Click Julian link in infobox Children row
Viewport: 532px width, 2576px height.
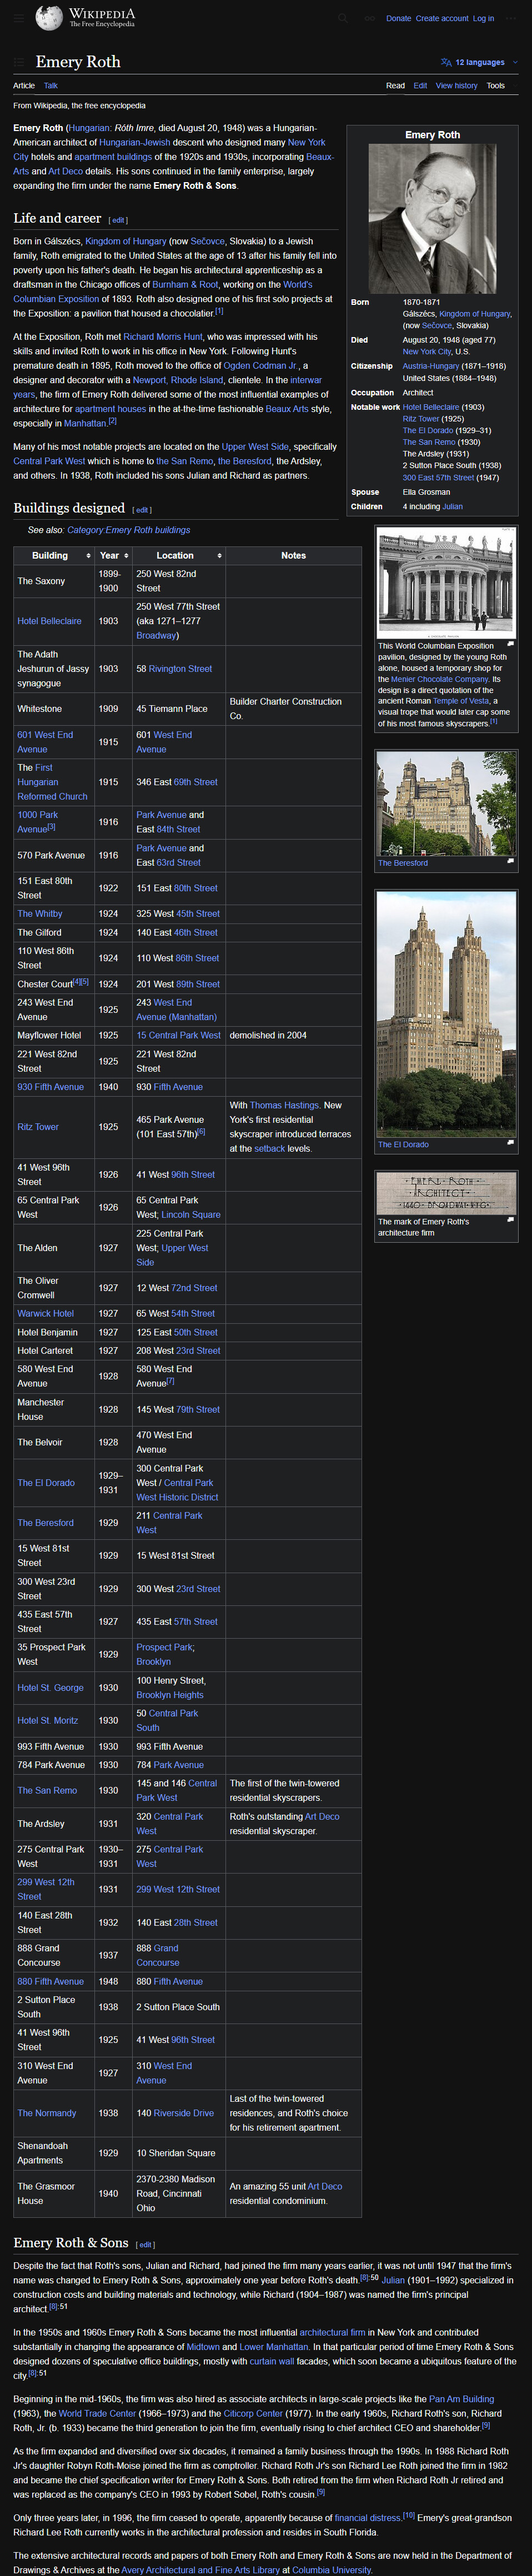(x=452, y=506)
